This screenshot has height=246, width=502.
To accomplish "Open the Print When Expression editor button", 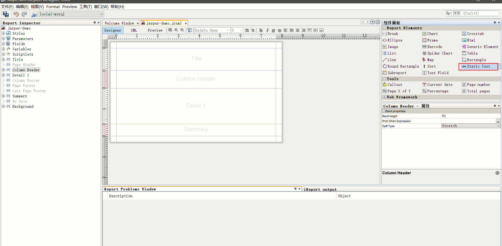I will pyautogui.click(x=498, y=121).
